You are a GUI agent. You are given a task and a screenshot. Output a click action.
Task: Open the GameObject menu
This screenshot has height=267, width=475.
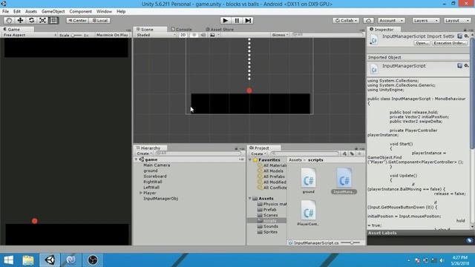53,11
